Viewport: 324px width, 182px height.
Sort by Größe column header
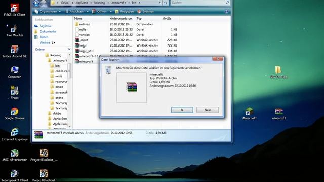click(x=171, y=18)
